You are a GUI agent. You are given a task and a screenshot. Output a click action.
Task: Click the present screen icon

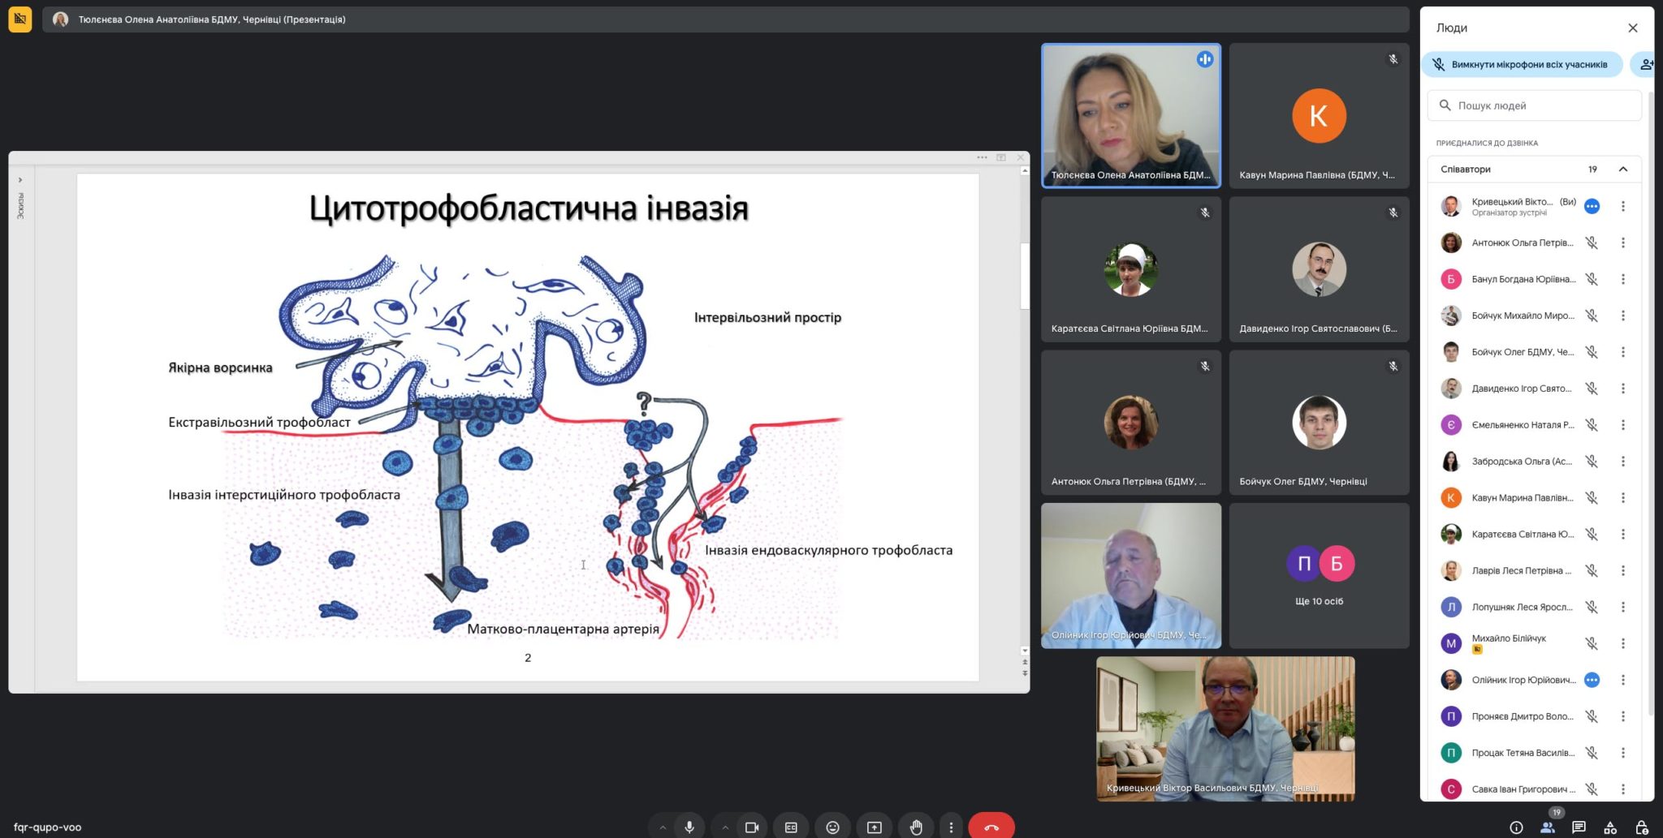[874, 827]
